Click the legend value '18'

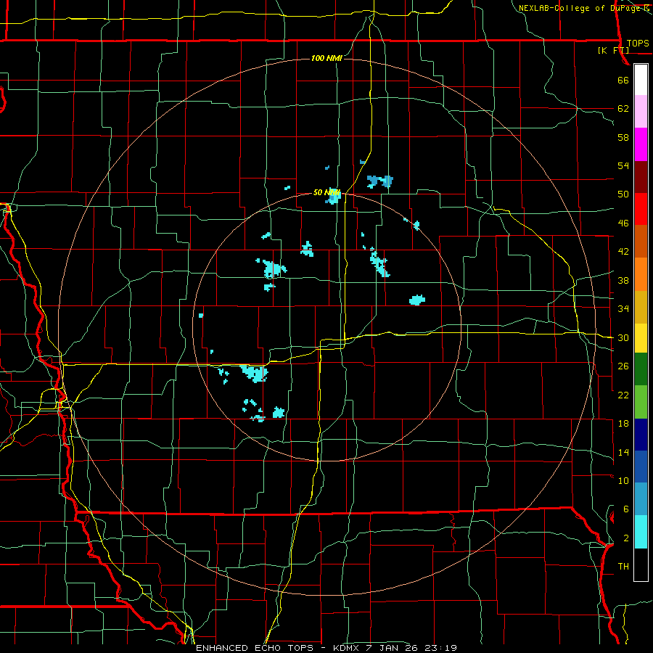pyautogui.click(x=623, y=424)
